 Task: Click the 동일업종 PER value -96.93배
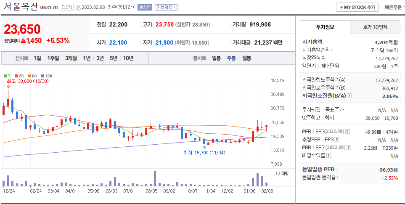[387, 170]
